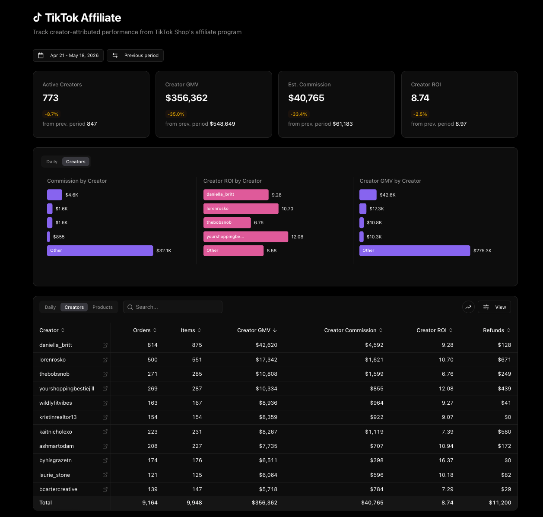Click the yourshoppingbe... ROI bar

246,237
